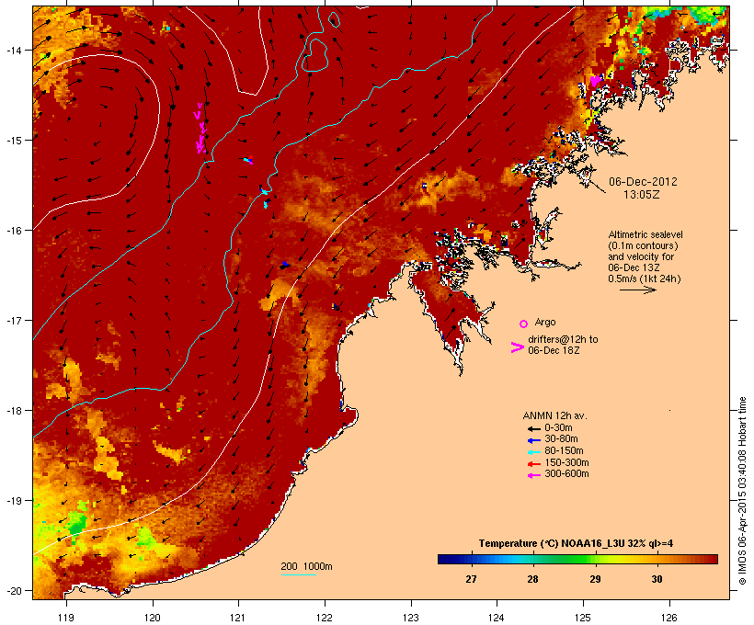754x625 pixels.
Task: Click the black 0-30m legend arrow
Action: [534, 429]
